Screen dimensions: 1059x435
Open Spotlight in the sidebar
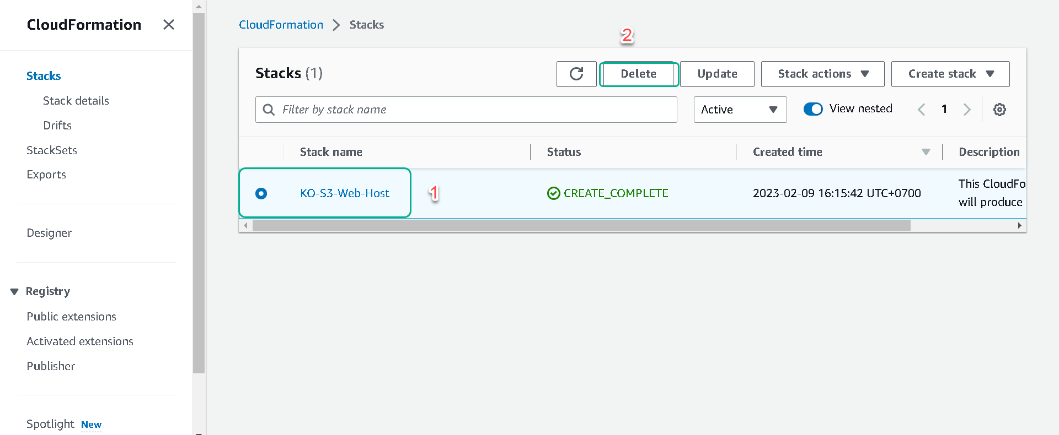[50, 424]
